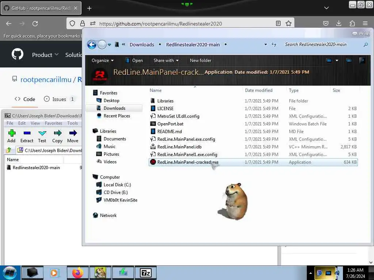Click the 7-Zip Add button
The image size is (374, 280).
point(11,136)
